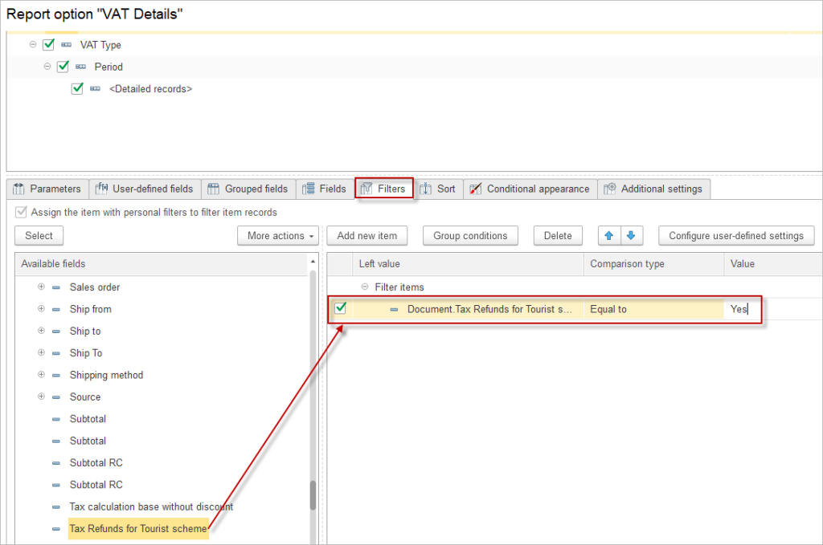The height and width of the screenshot is (545, 823).
Task: Click the icon of the Document.Tax Refunds filter row
Action: pyautogui.click(x=394, y=310)
